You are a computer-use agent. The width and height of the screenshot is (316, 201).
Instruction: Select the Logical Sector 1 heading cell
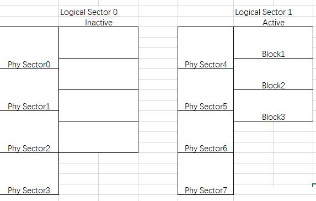pyautogui.click(x=264, y=12)
